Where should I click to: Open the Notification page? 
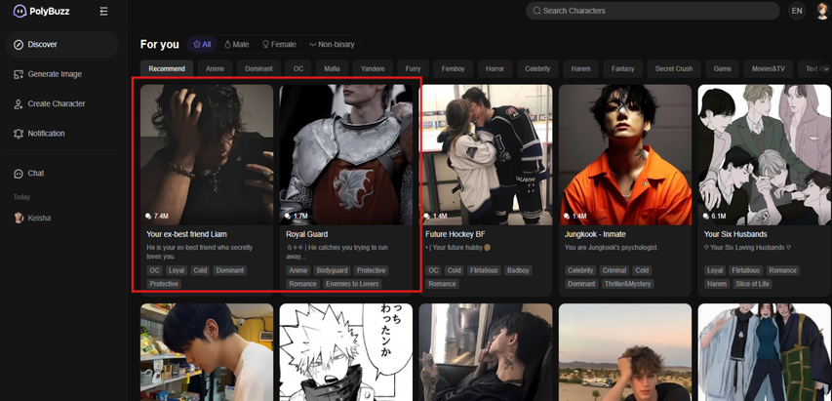[x=46, y=134]
